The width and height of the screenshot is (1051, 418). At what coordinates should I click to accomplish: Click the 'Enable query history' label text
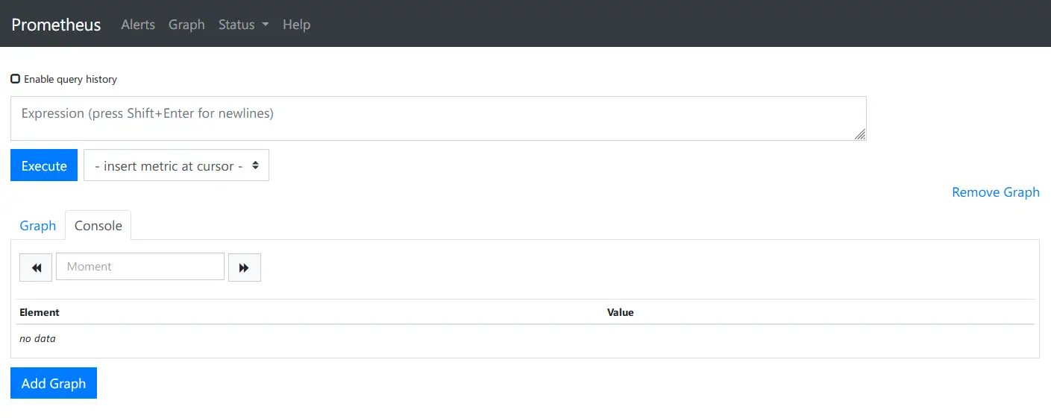coord(70,79)
